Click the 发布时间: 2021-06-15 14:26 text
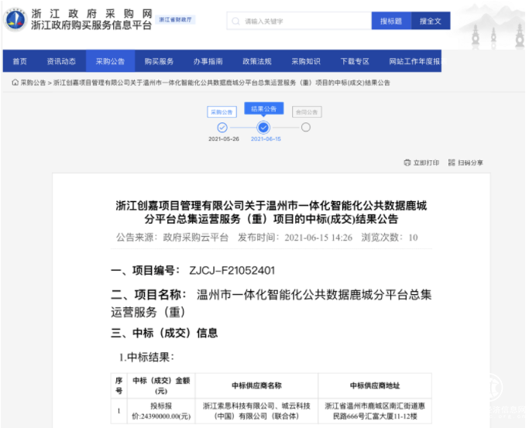This screenshot has width=529, height=428. pyautogui.click(x=295, y=238)
